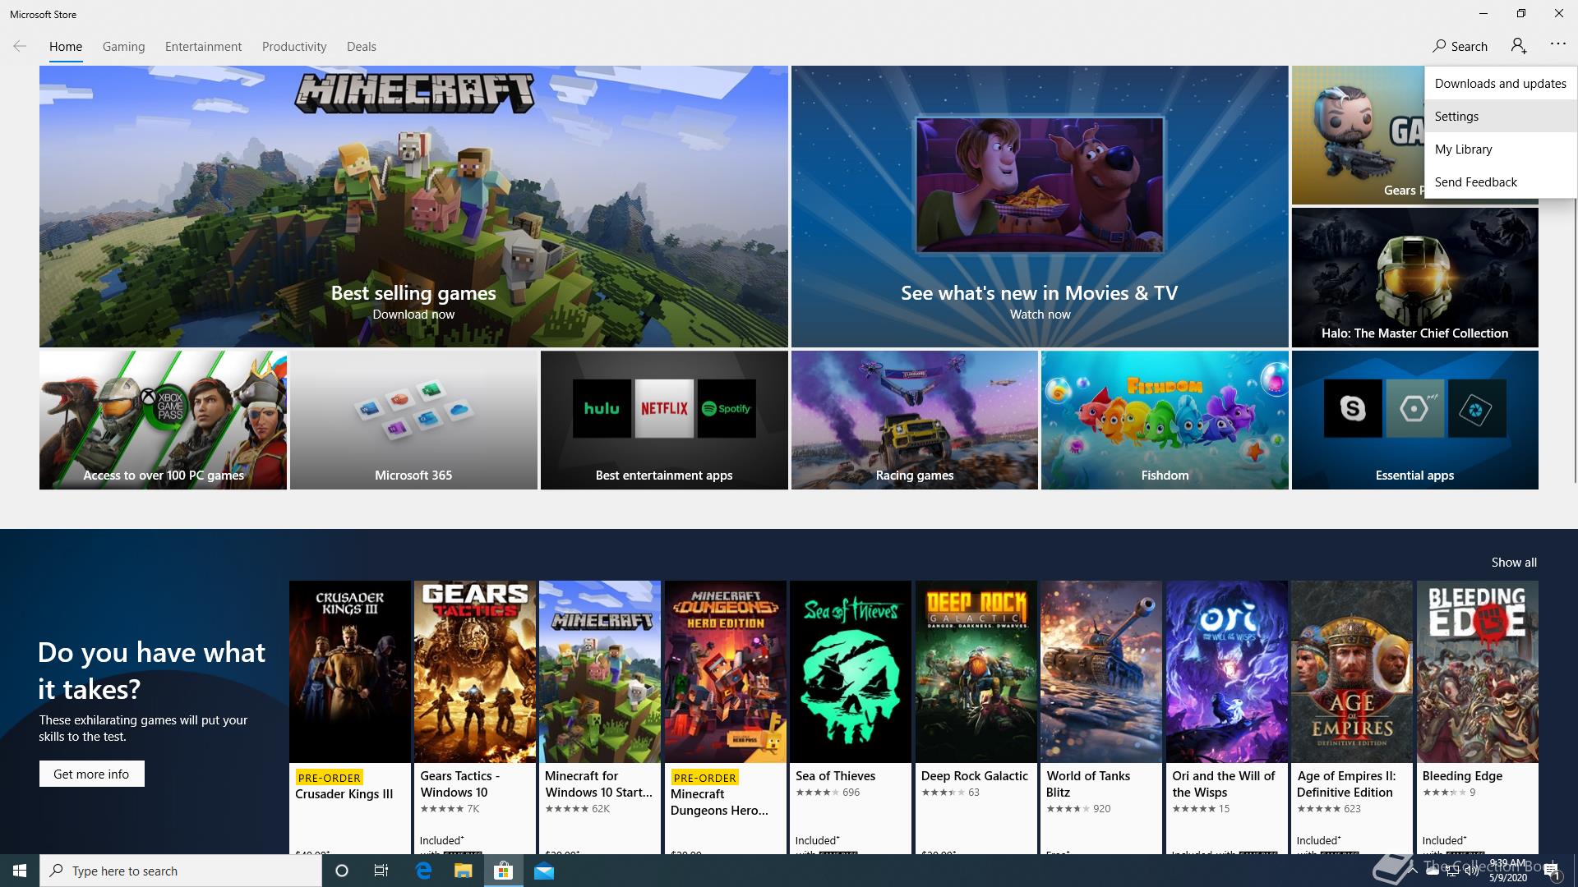The height and width of the screenshot is (887, 1578).
Task: Select Settings in the dropdown menu
Action: (1501, 116)
